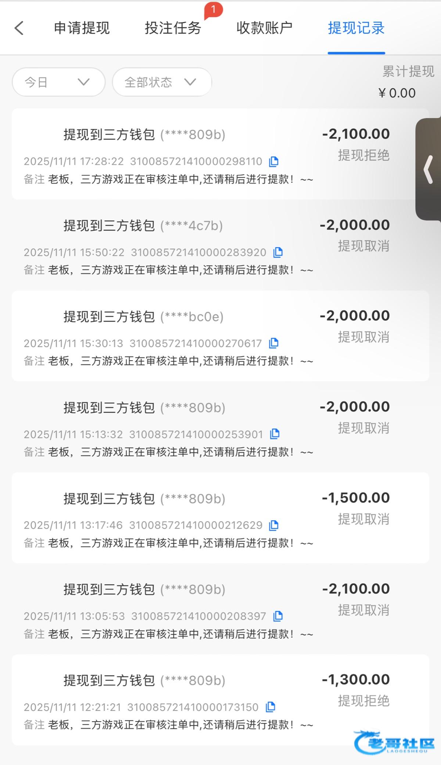Copy order number ending in 270617
The width and height of the screenshot is (441, 765).
(x=274, y=343)
